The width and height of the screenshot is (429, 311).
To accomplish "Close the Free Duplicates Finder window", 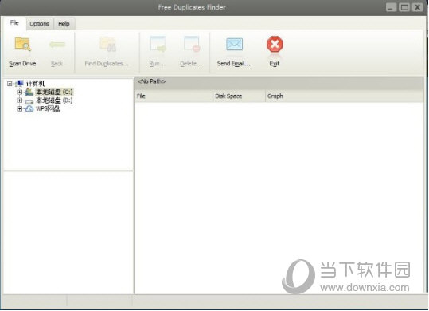I will point(418,7).
